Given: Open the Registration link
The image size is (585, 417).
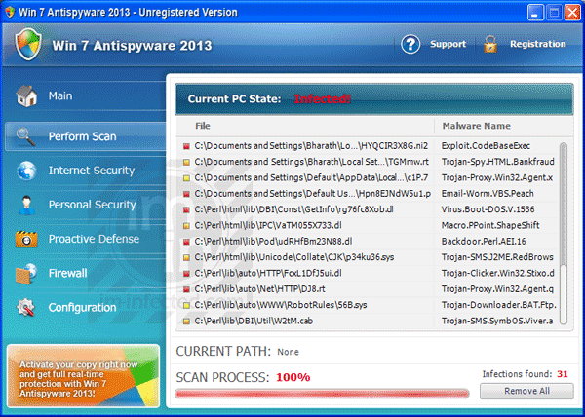Looking at the screenshot, I should pyautogui.click(x=537, y=44).
